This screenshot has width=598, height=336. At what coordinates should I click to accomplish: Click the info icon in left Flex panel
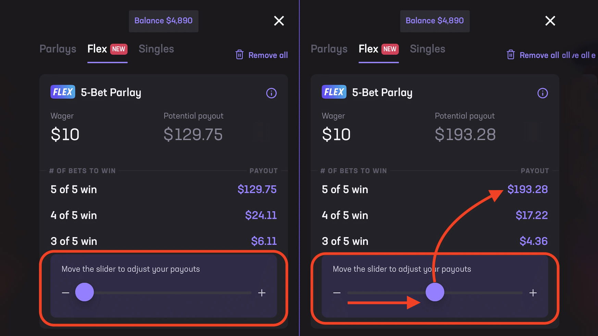[271, 93]
